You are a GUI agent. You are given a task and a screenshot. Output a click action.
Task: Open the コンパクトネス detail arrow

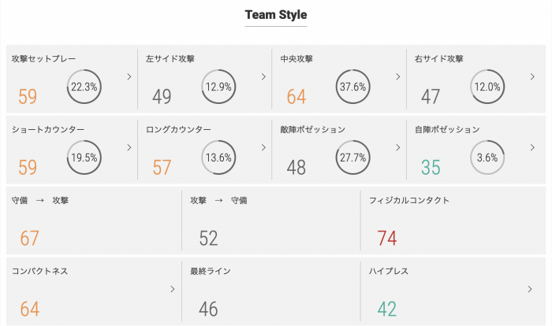(172, 289)
